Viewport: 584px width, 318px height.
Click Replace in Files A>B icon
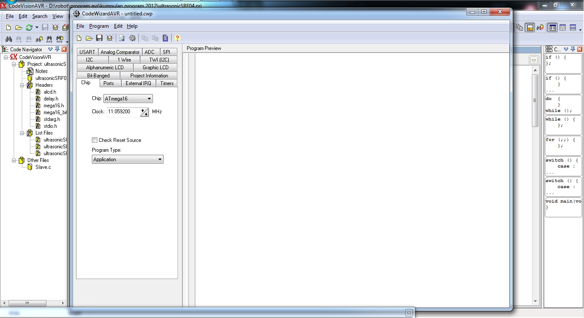(60, 39)
